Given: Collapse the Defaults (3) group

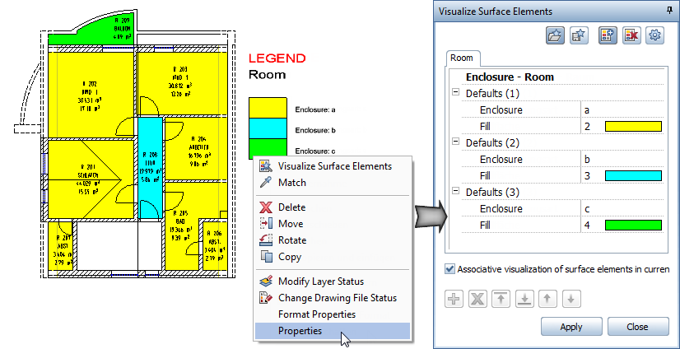Looking at the screenshot, I should point(455,192).
